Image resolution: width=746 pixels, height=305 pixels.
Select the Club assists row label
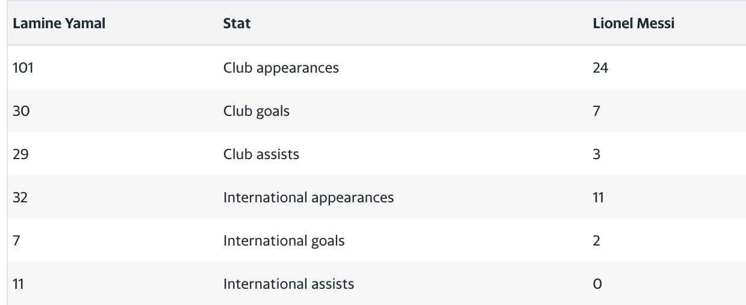pyautogui.click(x=261, y=154)
